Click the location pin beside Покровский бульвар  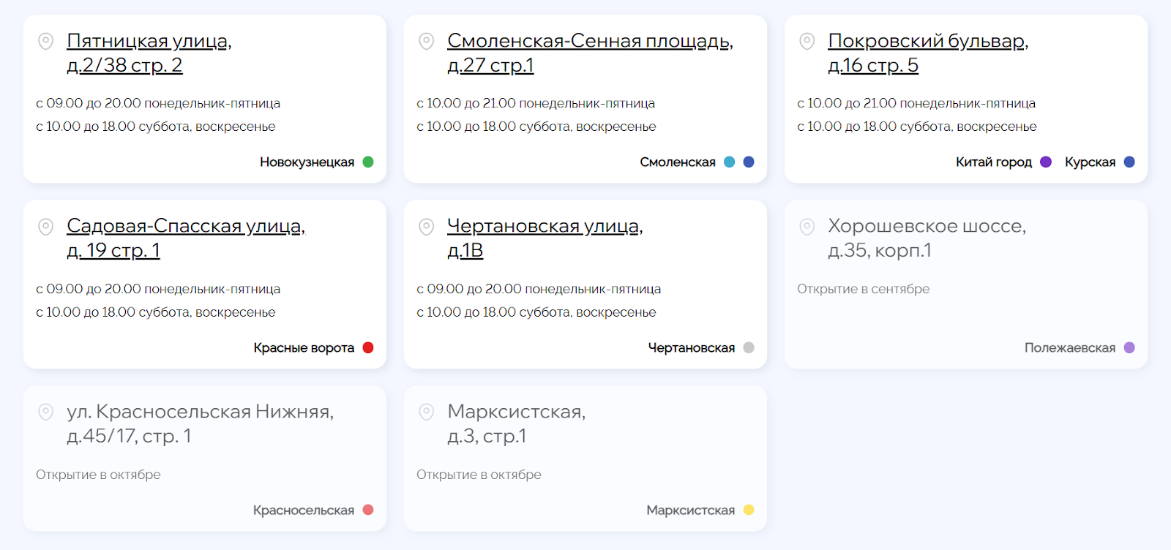tap(807, 41)
